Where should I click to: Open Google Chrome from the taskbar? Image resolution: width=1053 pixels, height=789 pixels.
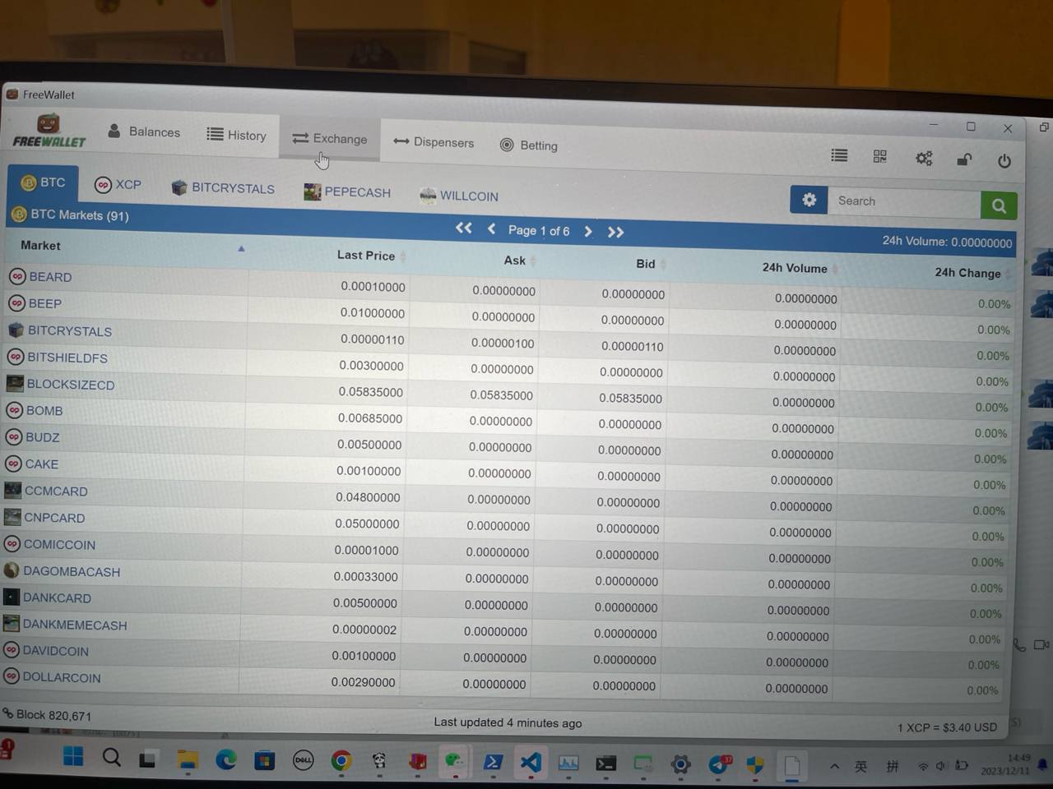coord(341,761)
